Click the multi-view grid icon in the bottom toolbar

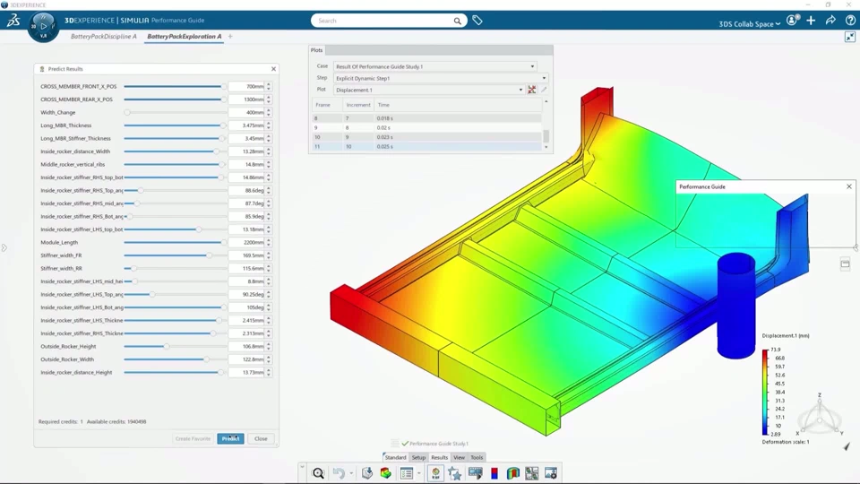point(531,473)
